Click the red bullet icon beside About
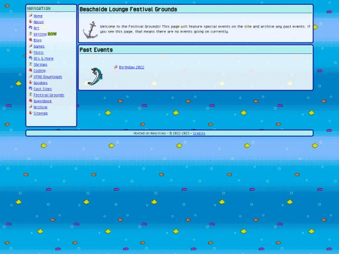Screen dimensions: 339x254 [x=31, y=21]
